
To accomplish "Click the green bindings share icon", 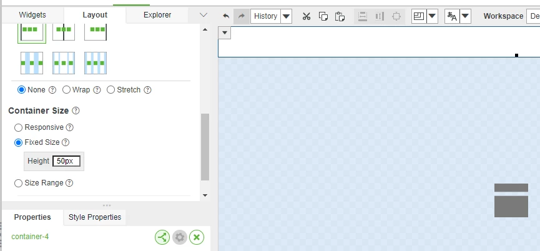I will (x=162, y=237).
